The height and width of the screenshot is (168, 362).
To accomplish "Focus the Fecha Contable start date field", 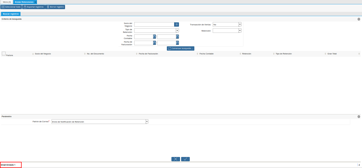I will (x=144, y=37).
